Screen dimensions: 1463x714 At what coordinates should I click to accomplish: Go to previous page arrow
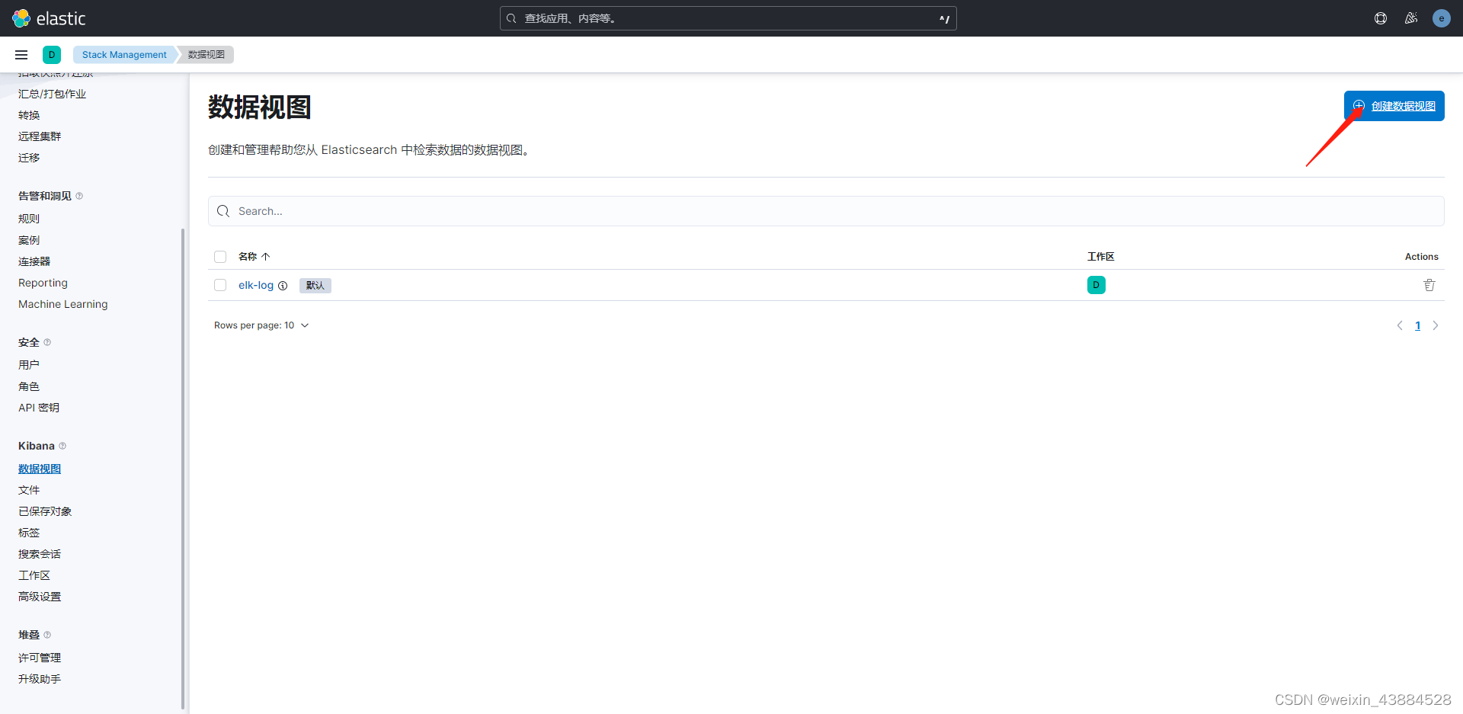click(1400, 325)
